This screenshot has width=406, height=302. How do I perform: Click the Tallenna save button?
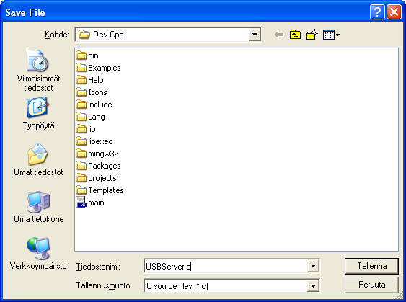pyautogui.click(x=371, y=266)
